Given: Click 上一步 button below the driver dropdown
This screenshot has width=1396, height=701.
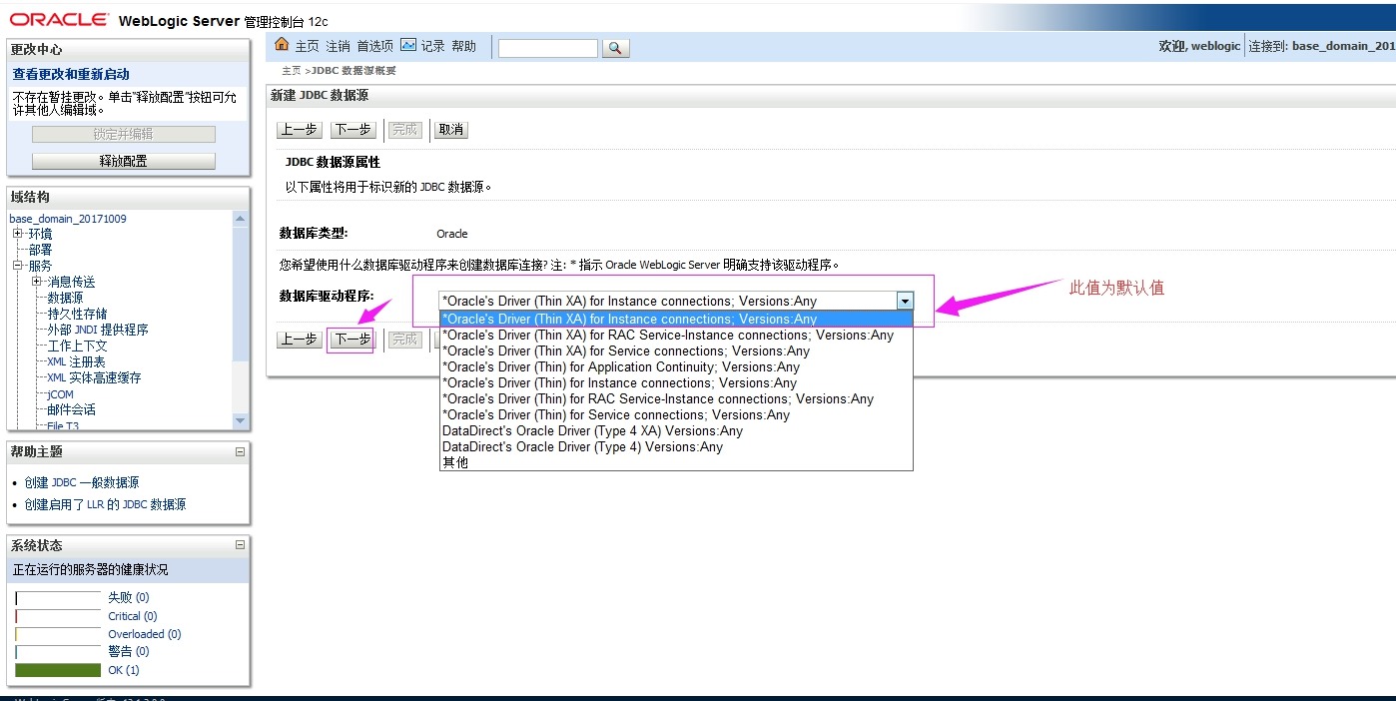Looking at the screenshot, I should point(299,340).
